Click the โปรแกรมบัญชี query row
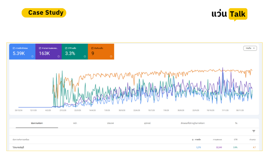 pyautogui.click(x=134, y=147)
